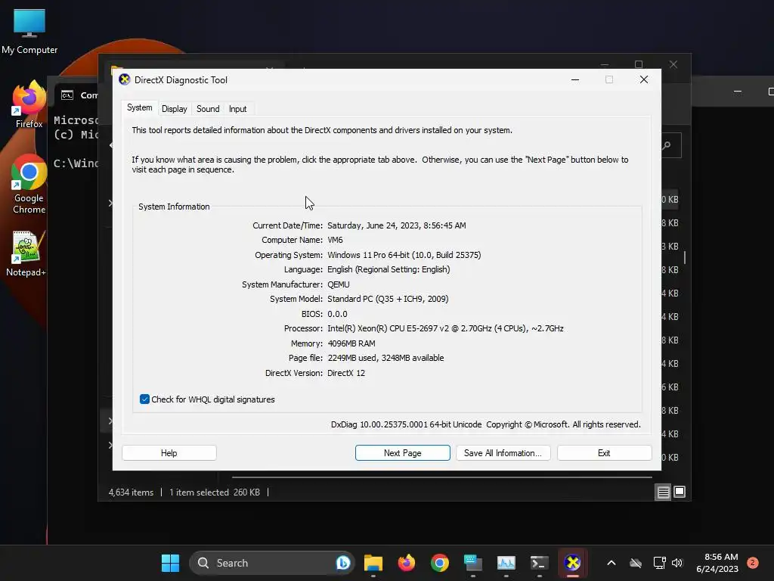Close the DirectX Diagnostic Tool window

point(644,79)
